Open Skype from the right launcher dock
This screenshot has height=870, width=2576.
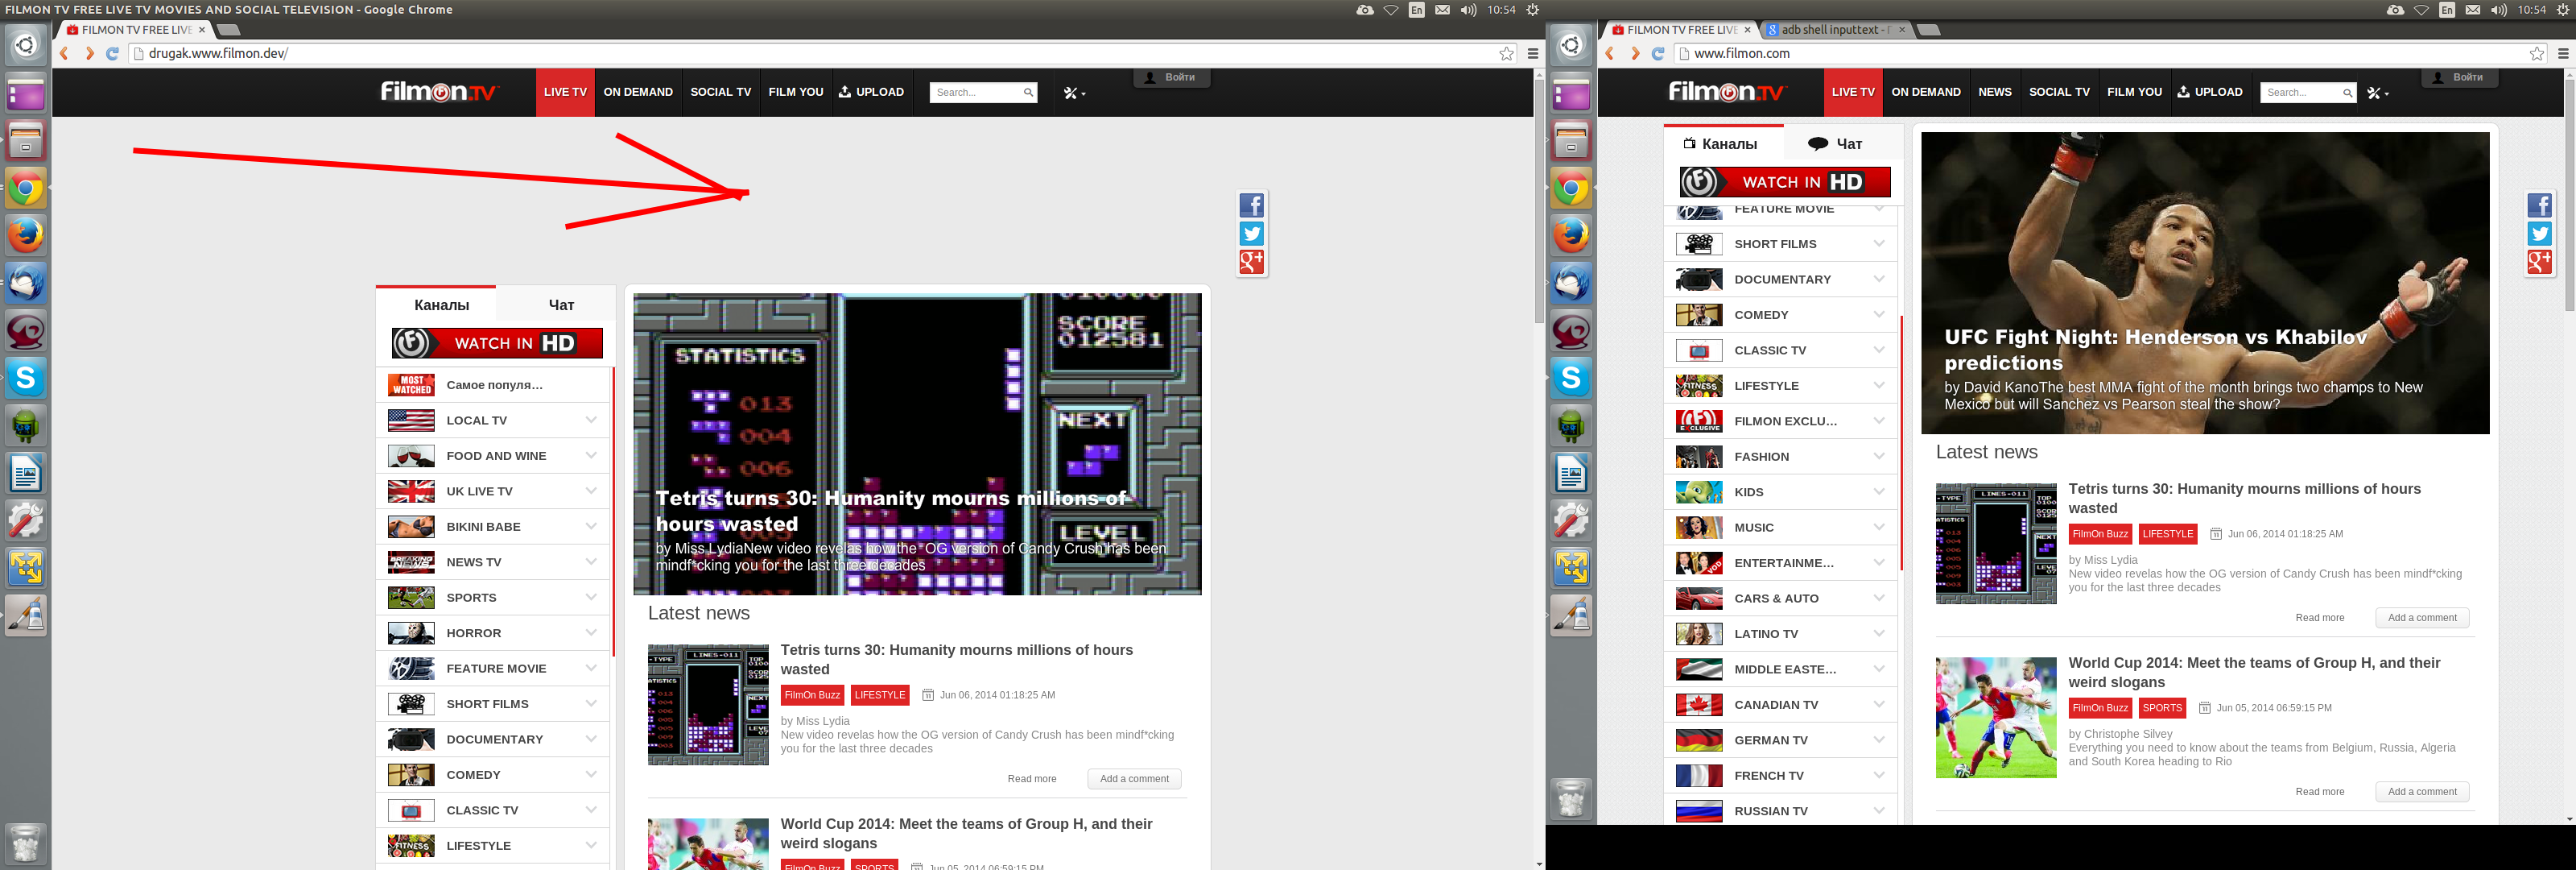tap(1571, 379)
